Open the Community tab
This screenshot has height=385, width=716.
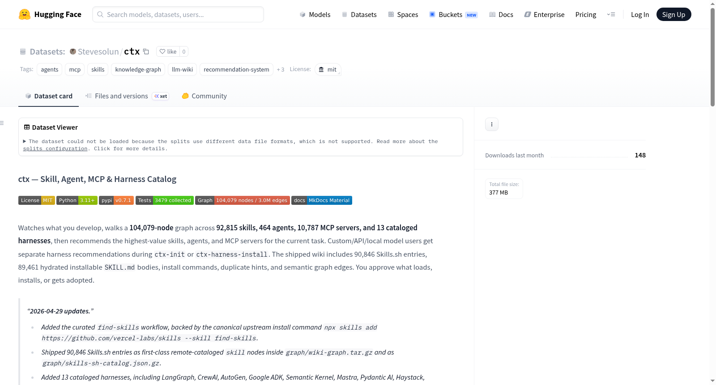[204, 96]
